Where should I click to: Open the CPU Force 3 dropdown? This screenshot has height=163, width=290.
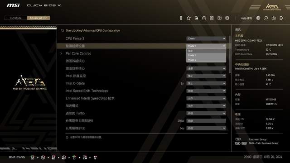point(206,38)
